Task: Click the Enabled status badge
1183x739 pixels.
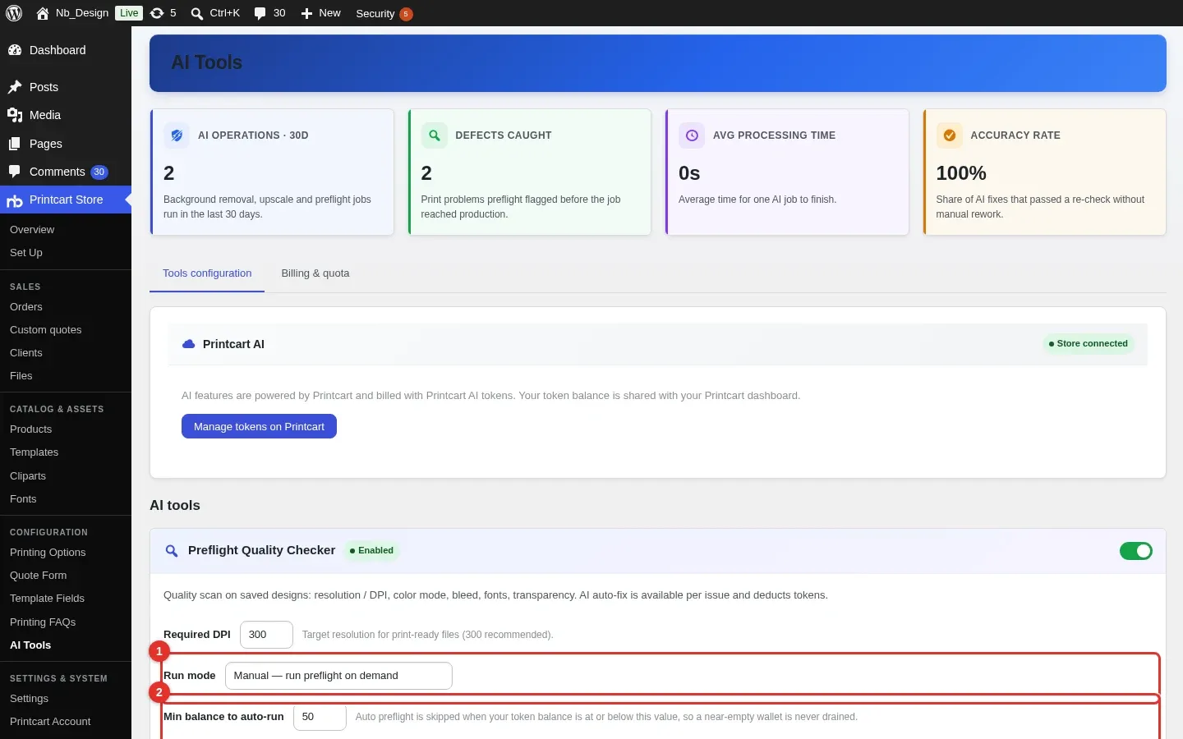Action: [372, 551]
